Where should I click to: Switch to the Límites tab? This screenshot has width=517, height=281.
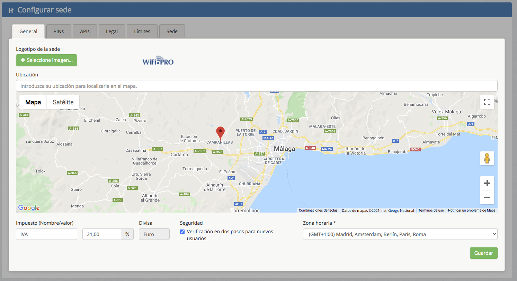142,31
